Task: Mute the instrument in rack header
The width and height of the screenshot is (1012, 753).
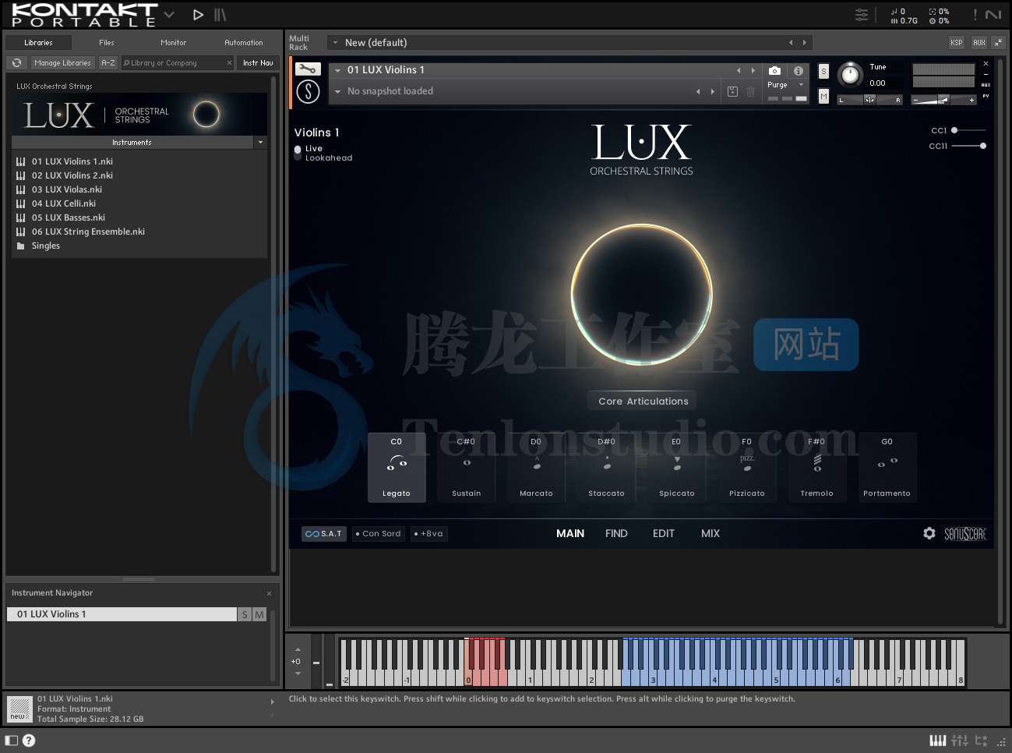Action: (823, 96)
